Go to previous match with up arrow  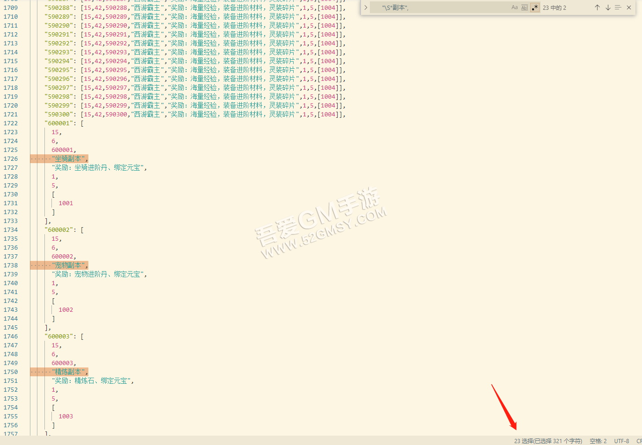click(x=597, y=7)
